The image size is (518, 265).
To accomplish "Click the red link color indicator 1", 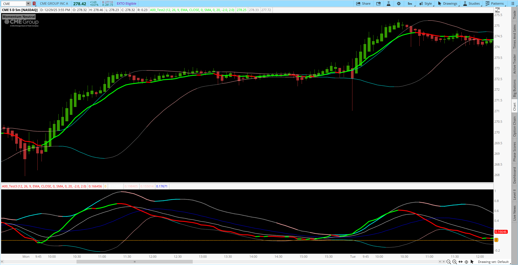I will 34,3.
